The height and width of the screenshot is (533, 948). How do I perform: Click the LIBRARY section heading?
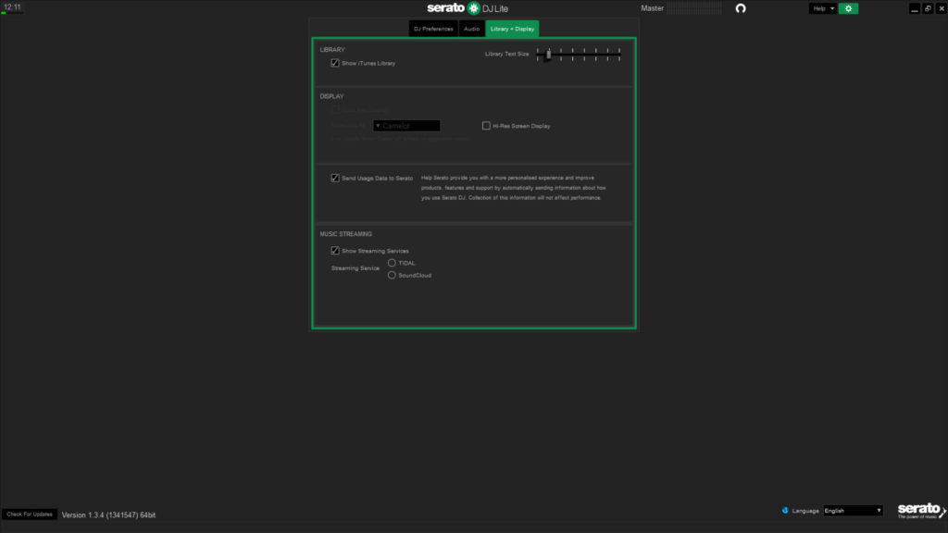[x=332, y=50]
